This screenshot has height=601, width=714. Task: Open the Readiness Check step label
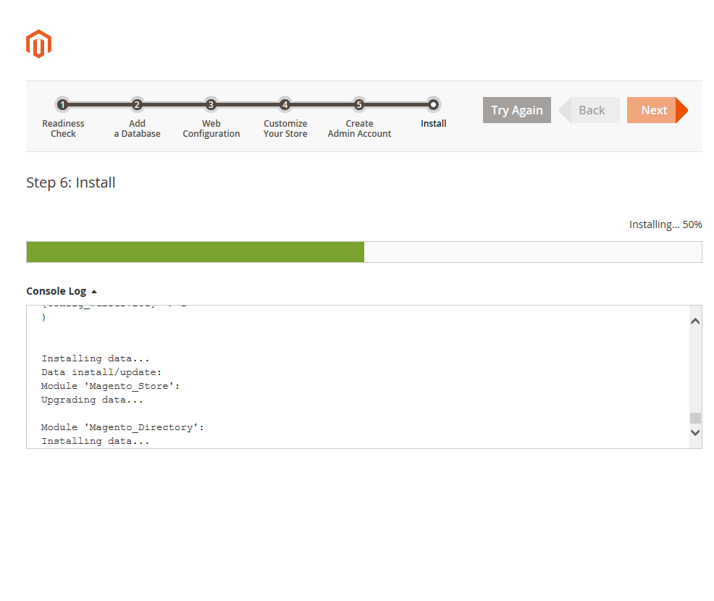click(63, 128)
